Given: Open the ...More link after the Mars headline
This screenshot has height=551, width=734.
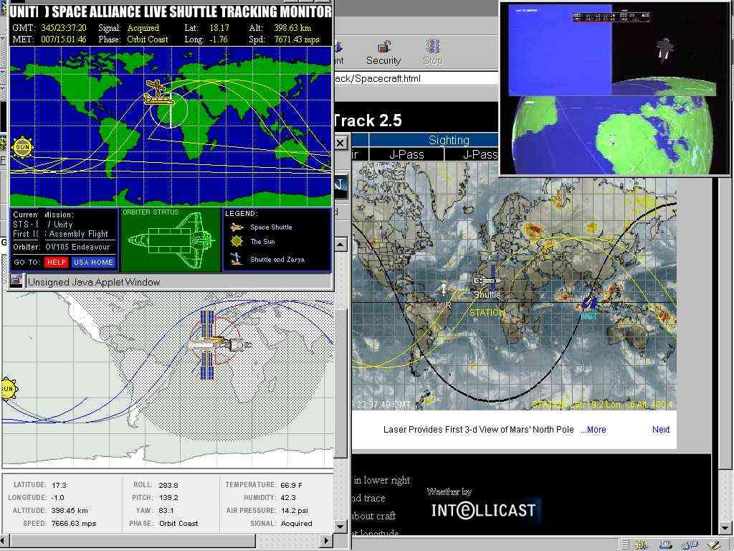Looking at the screenshot, I should point(593,430).
